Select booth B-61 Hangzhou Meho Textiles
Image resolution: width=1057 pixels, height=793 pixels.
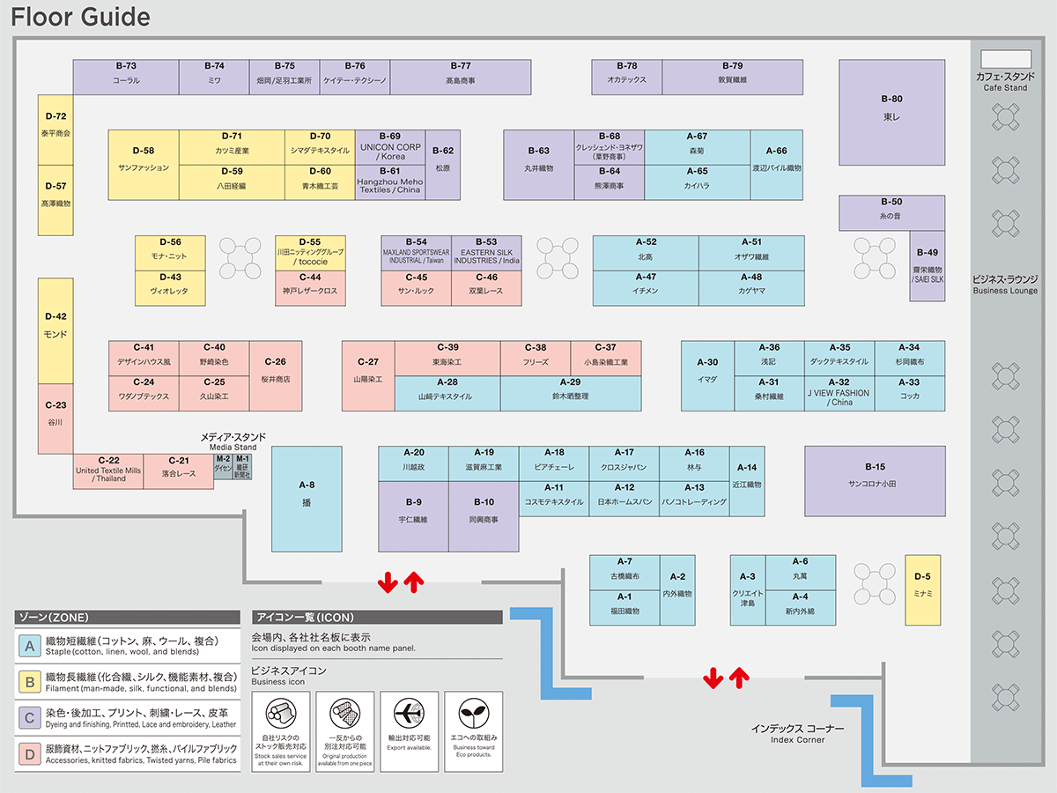coord(390,182)
